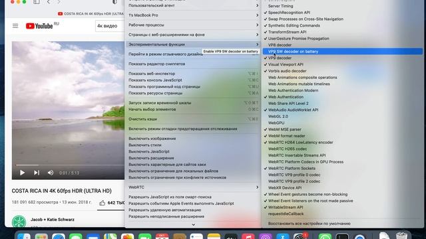Select the COSTA RICA IN 4K browser tab

coord(91,13)
